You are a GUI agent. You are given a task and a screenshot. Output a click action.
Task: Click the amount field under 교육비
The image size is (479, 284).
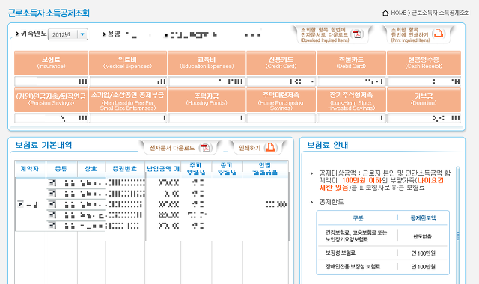207,81
